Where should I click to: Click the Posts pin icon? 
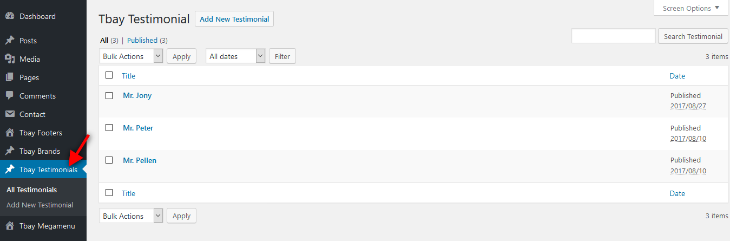point(9,41)
